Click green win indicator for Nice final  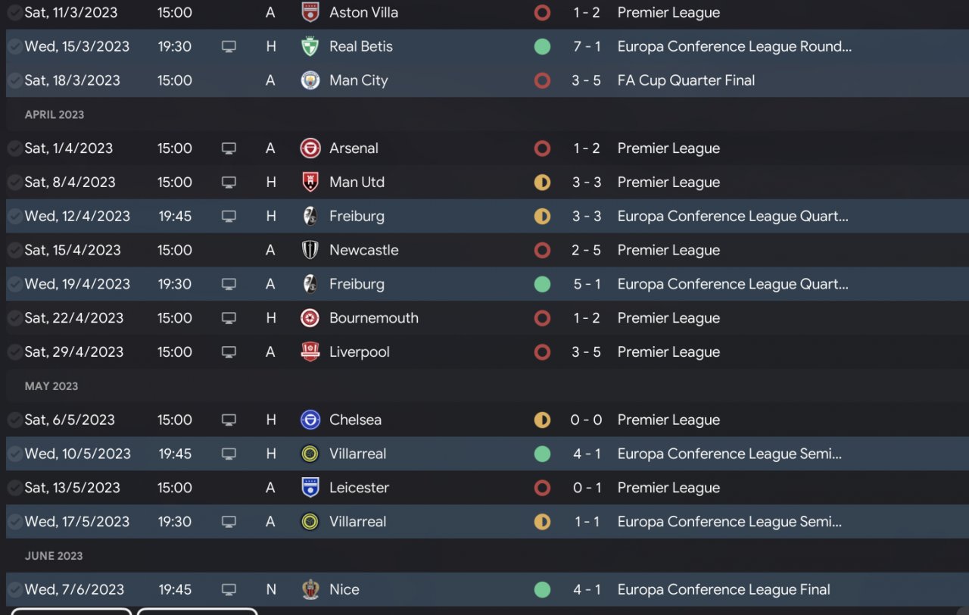tap(542, 589)
